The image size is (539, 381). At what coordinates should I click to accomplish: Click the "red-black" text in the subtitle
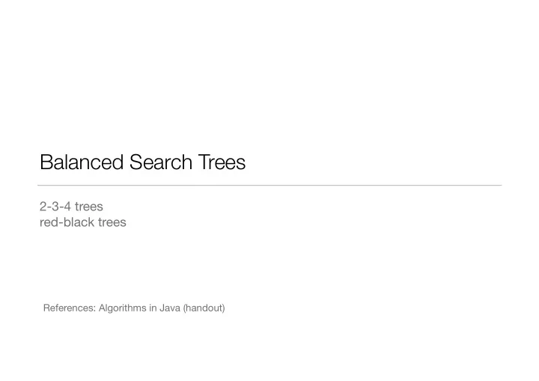coord(66,222)
